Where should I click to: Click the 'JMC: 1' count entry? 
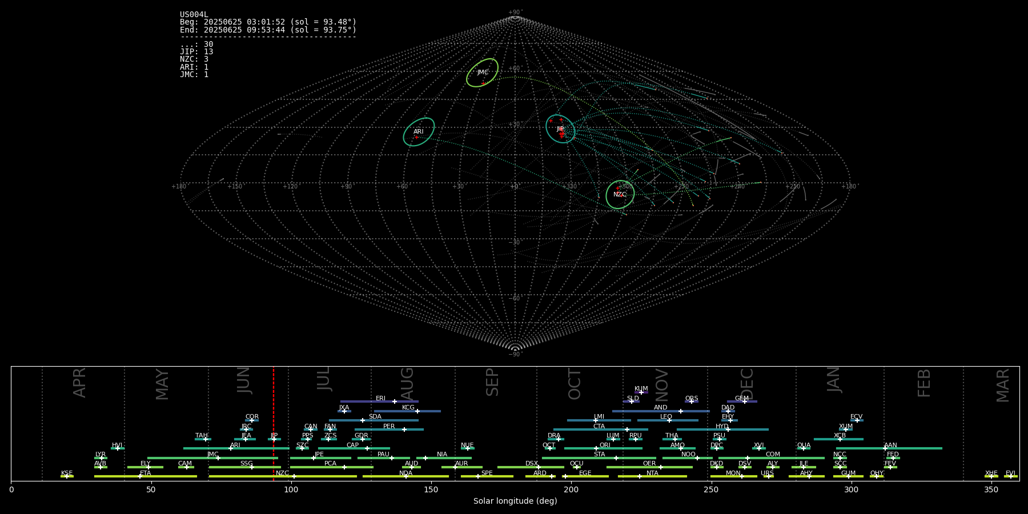click(194, 74)
